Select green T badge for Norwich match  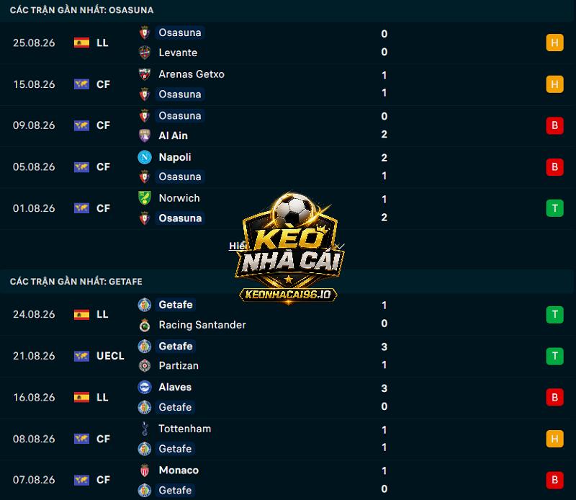click(x=554, y=208)
